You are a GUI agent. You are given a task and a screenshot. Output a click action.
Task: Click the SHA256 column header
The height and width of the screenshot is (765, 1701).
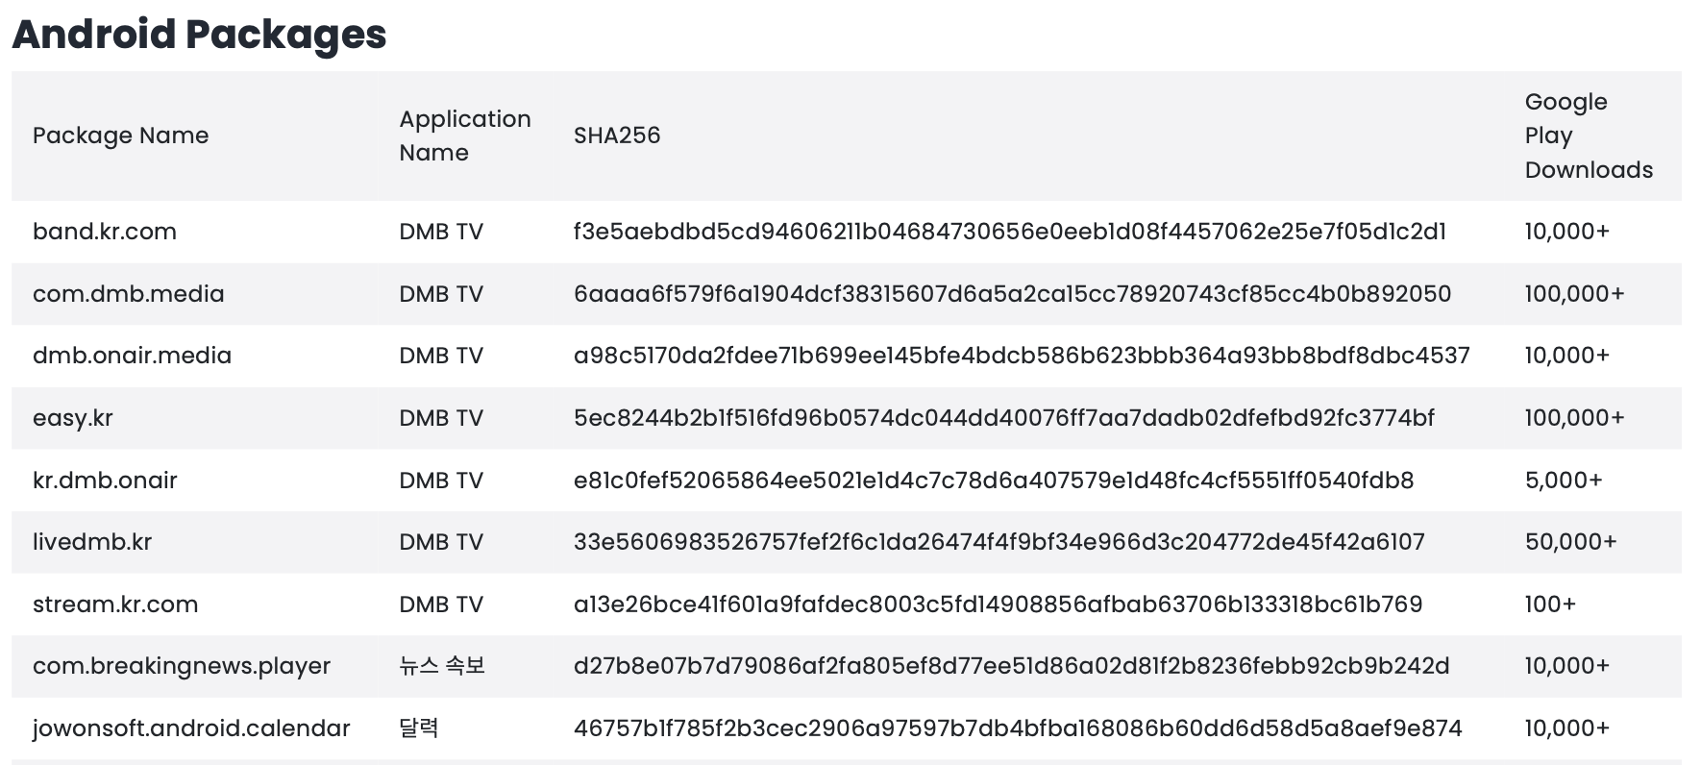[617, 136]
